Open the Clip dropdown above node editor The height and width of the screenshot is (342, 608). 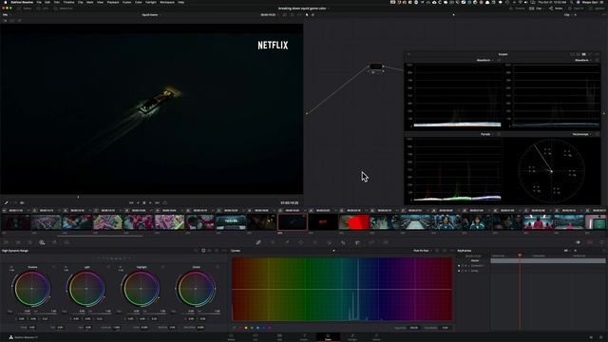[x=568, y=15]
